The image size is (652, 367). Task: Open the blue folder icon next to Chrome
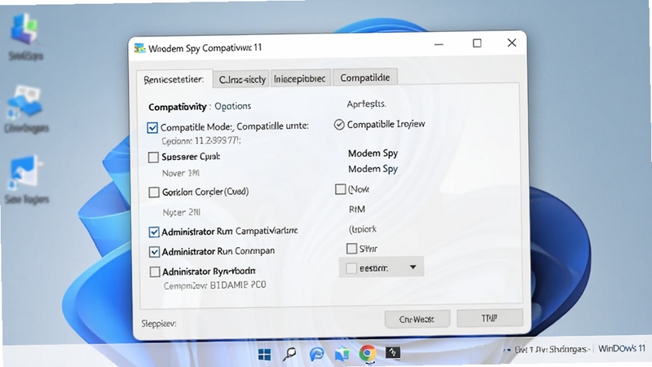341,354
